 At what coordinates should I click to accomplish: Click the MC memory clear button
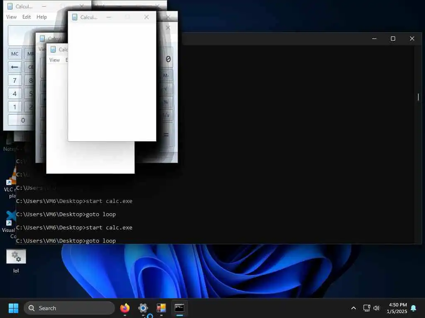pyautogui.click(x=15, y=54)
